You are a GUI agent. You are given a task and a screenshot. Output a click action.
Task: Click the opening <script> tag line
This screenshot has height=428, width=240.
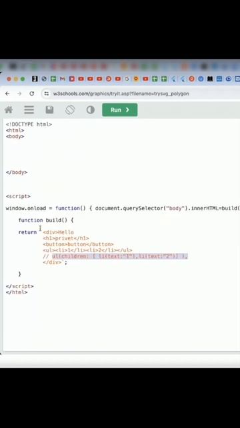tap(18, 196)
